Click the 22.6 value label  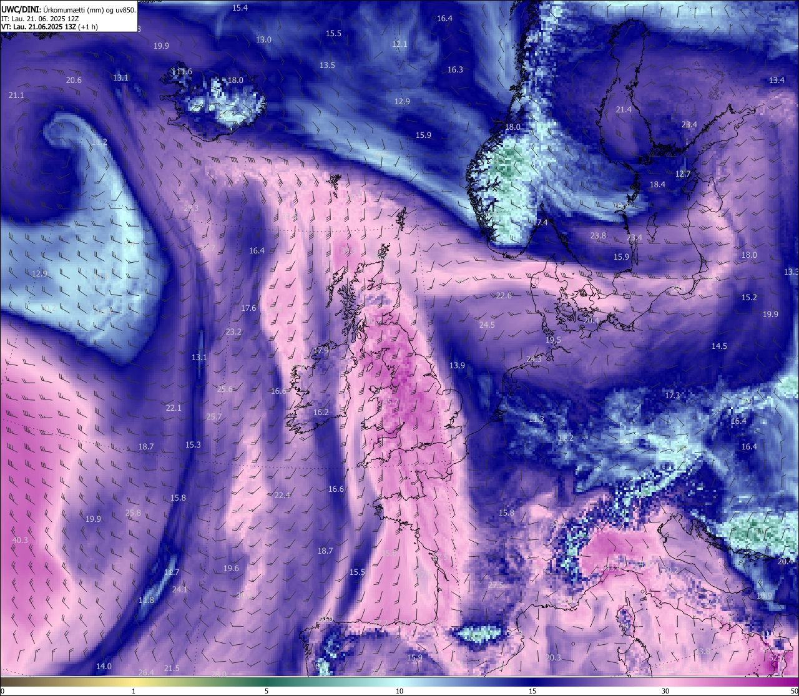504,295
